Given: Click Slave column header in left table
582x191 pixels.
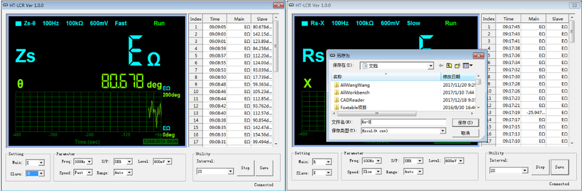Looking at the screenshot, I should click(262, 19).
